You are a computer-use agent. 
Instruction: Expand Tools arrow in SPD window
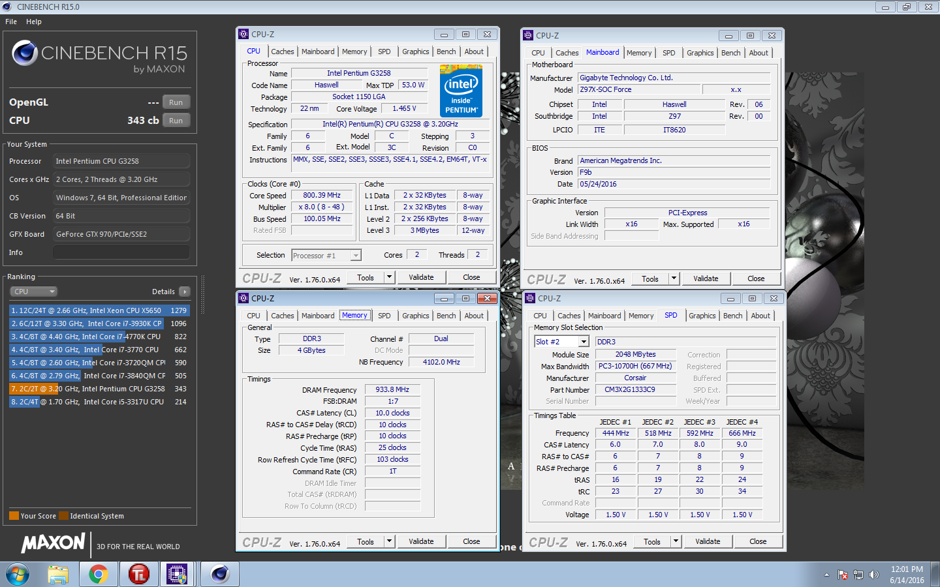click(x=676, y=541)
